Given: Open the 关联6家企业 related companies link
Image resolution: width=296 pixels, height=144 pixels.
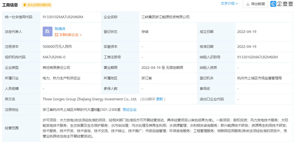Looking at the screenshot, I should (x=70, y=35).
